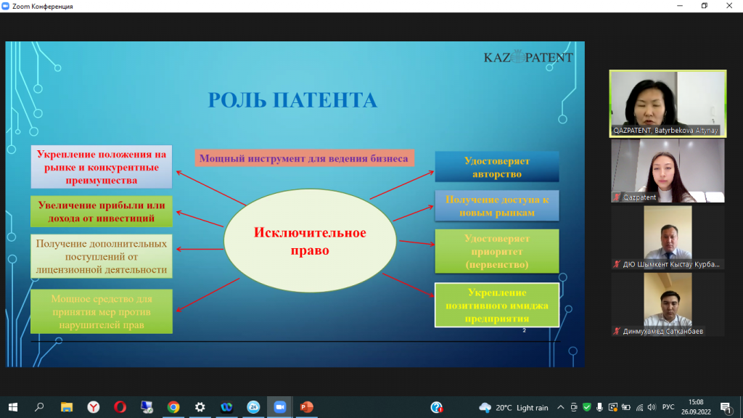Open the taskbar search magnifier

(39, 407)
